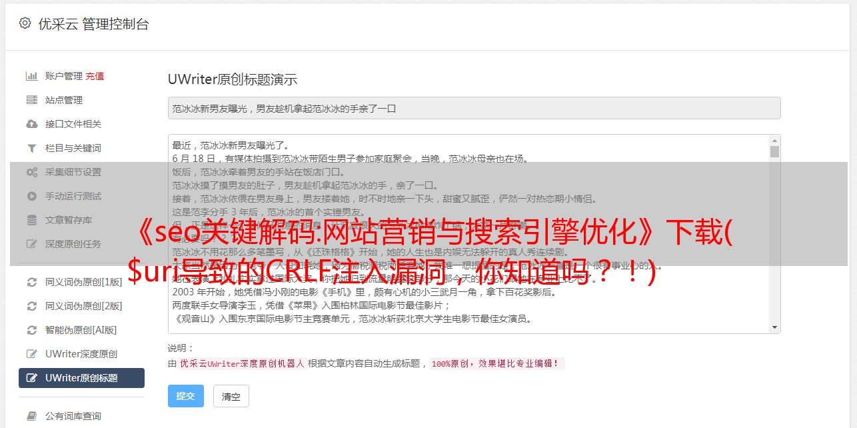Select the 站点管理 server icon

point(31,100)
